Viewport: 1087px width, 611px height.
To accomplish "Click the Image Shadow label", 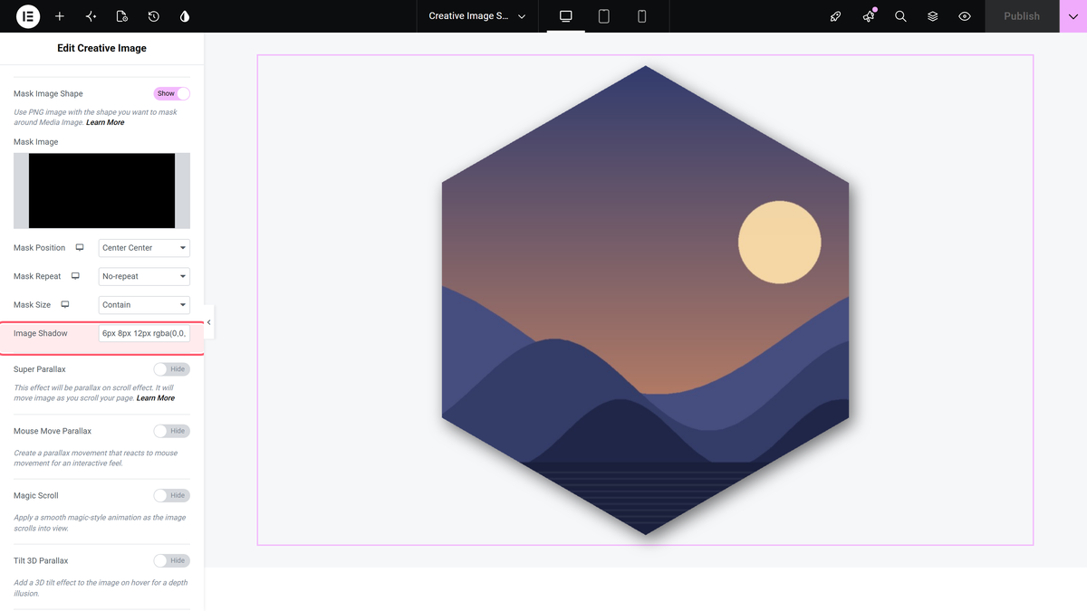I will (x=41, y=333).
